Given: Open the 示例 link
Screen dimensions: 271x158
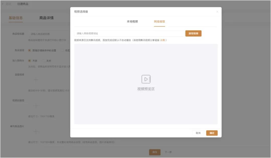Looking at the screenshot, I should [162, 40].
